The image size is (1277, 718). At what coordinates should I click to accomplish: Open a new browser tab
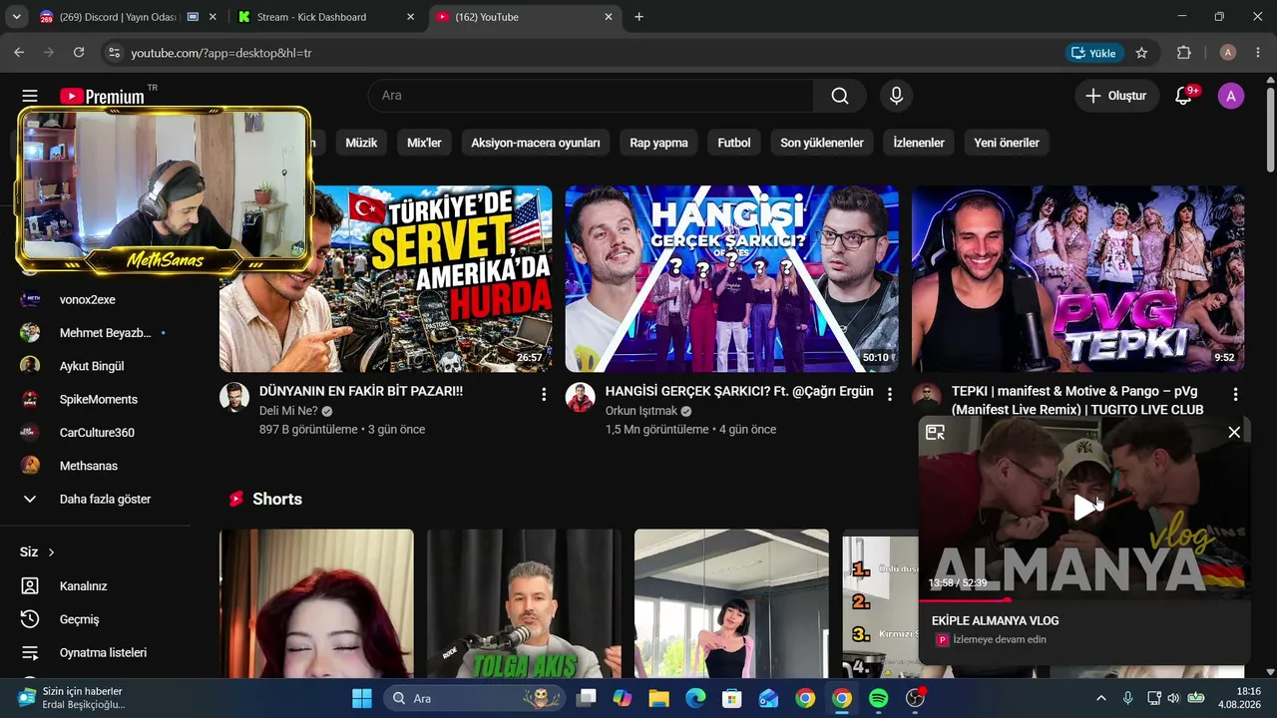tap(639, 17)
